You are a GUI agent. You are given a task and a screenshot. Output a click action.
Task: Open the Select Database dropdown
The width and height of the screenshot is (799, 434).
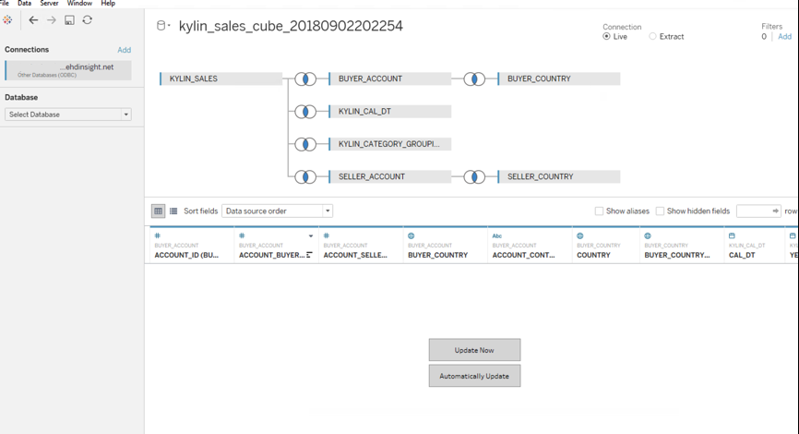point(68,115)
